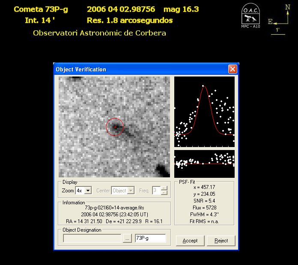Click the Res. 1.8 arcosegundos text
The height and width of the screenshot is (265, 298).
[x=130, y=21]
